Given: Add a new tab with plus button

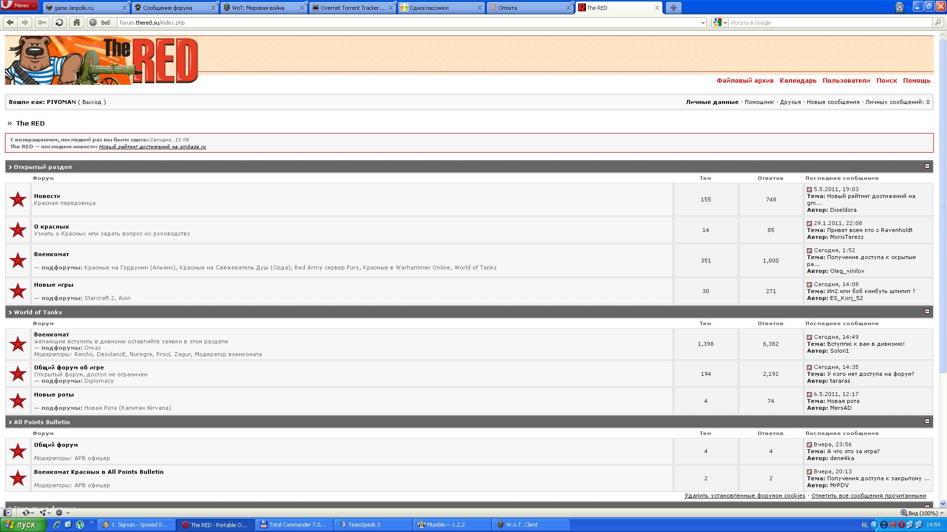Looking at the screenshot, I should (x=673, y=7).
